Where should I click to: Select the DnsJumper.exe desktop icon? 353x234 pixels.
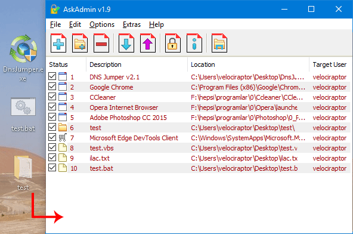coord(23,57)
